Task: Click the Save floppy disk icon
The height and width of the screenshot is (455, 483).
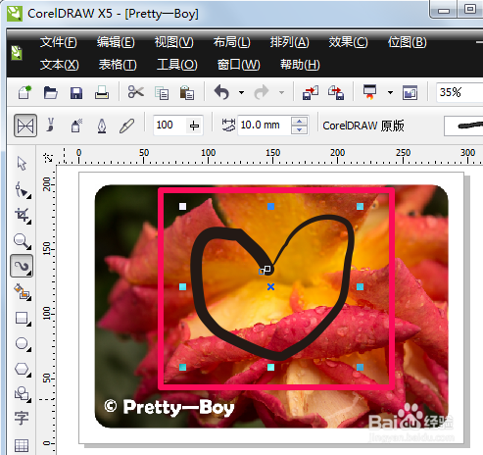Action: click(x=76, y=93)
